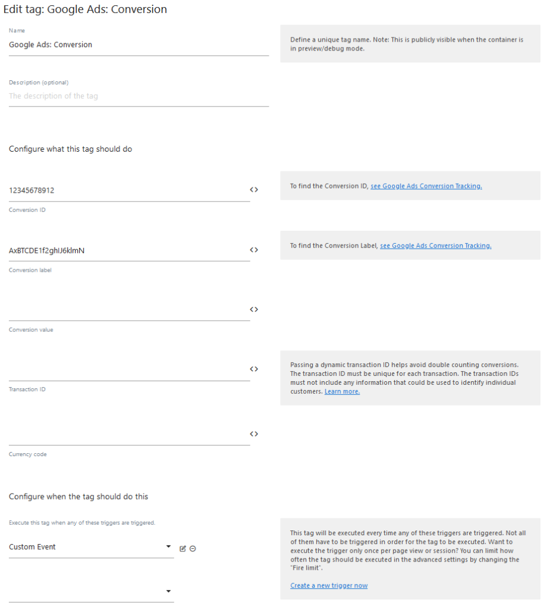Follow the Conversion ID tracking help link
Screen dimensions: 547x609
(x=426, y=186)
